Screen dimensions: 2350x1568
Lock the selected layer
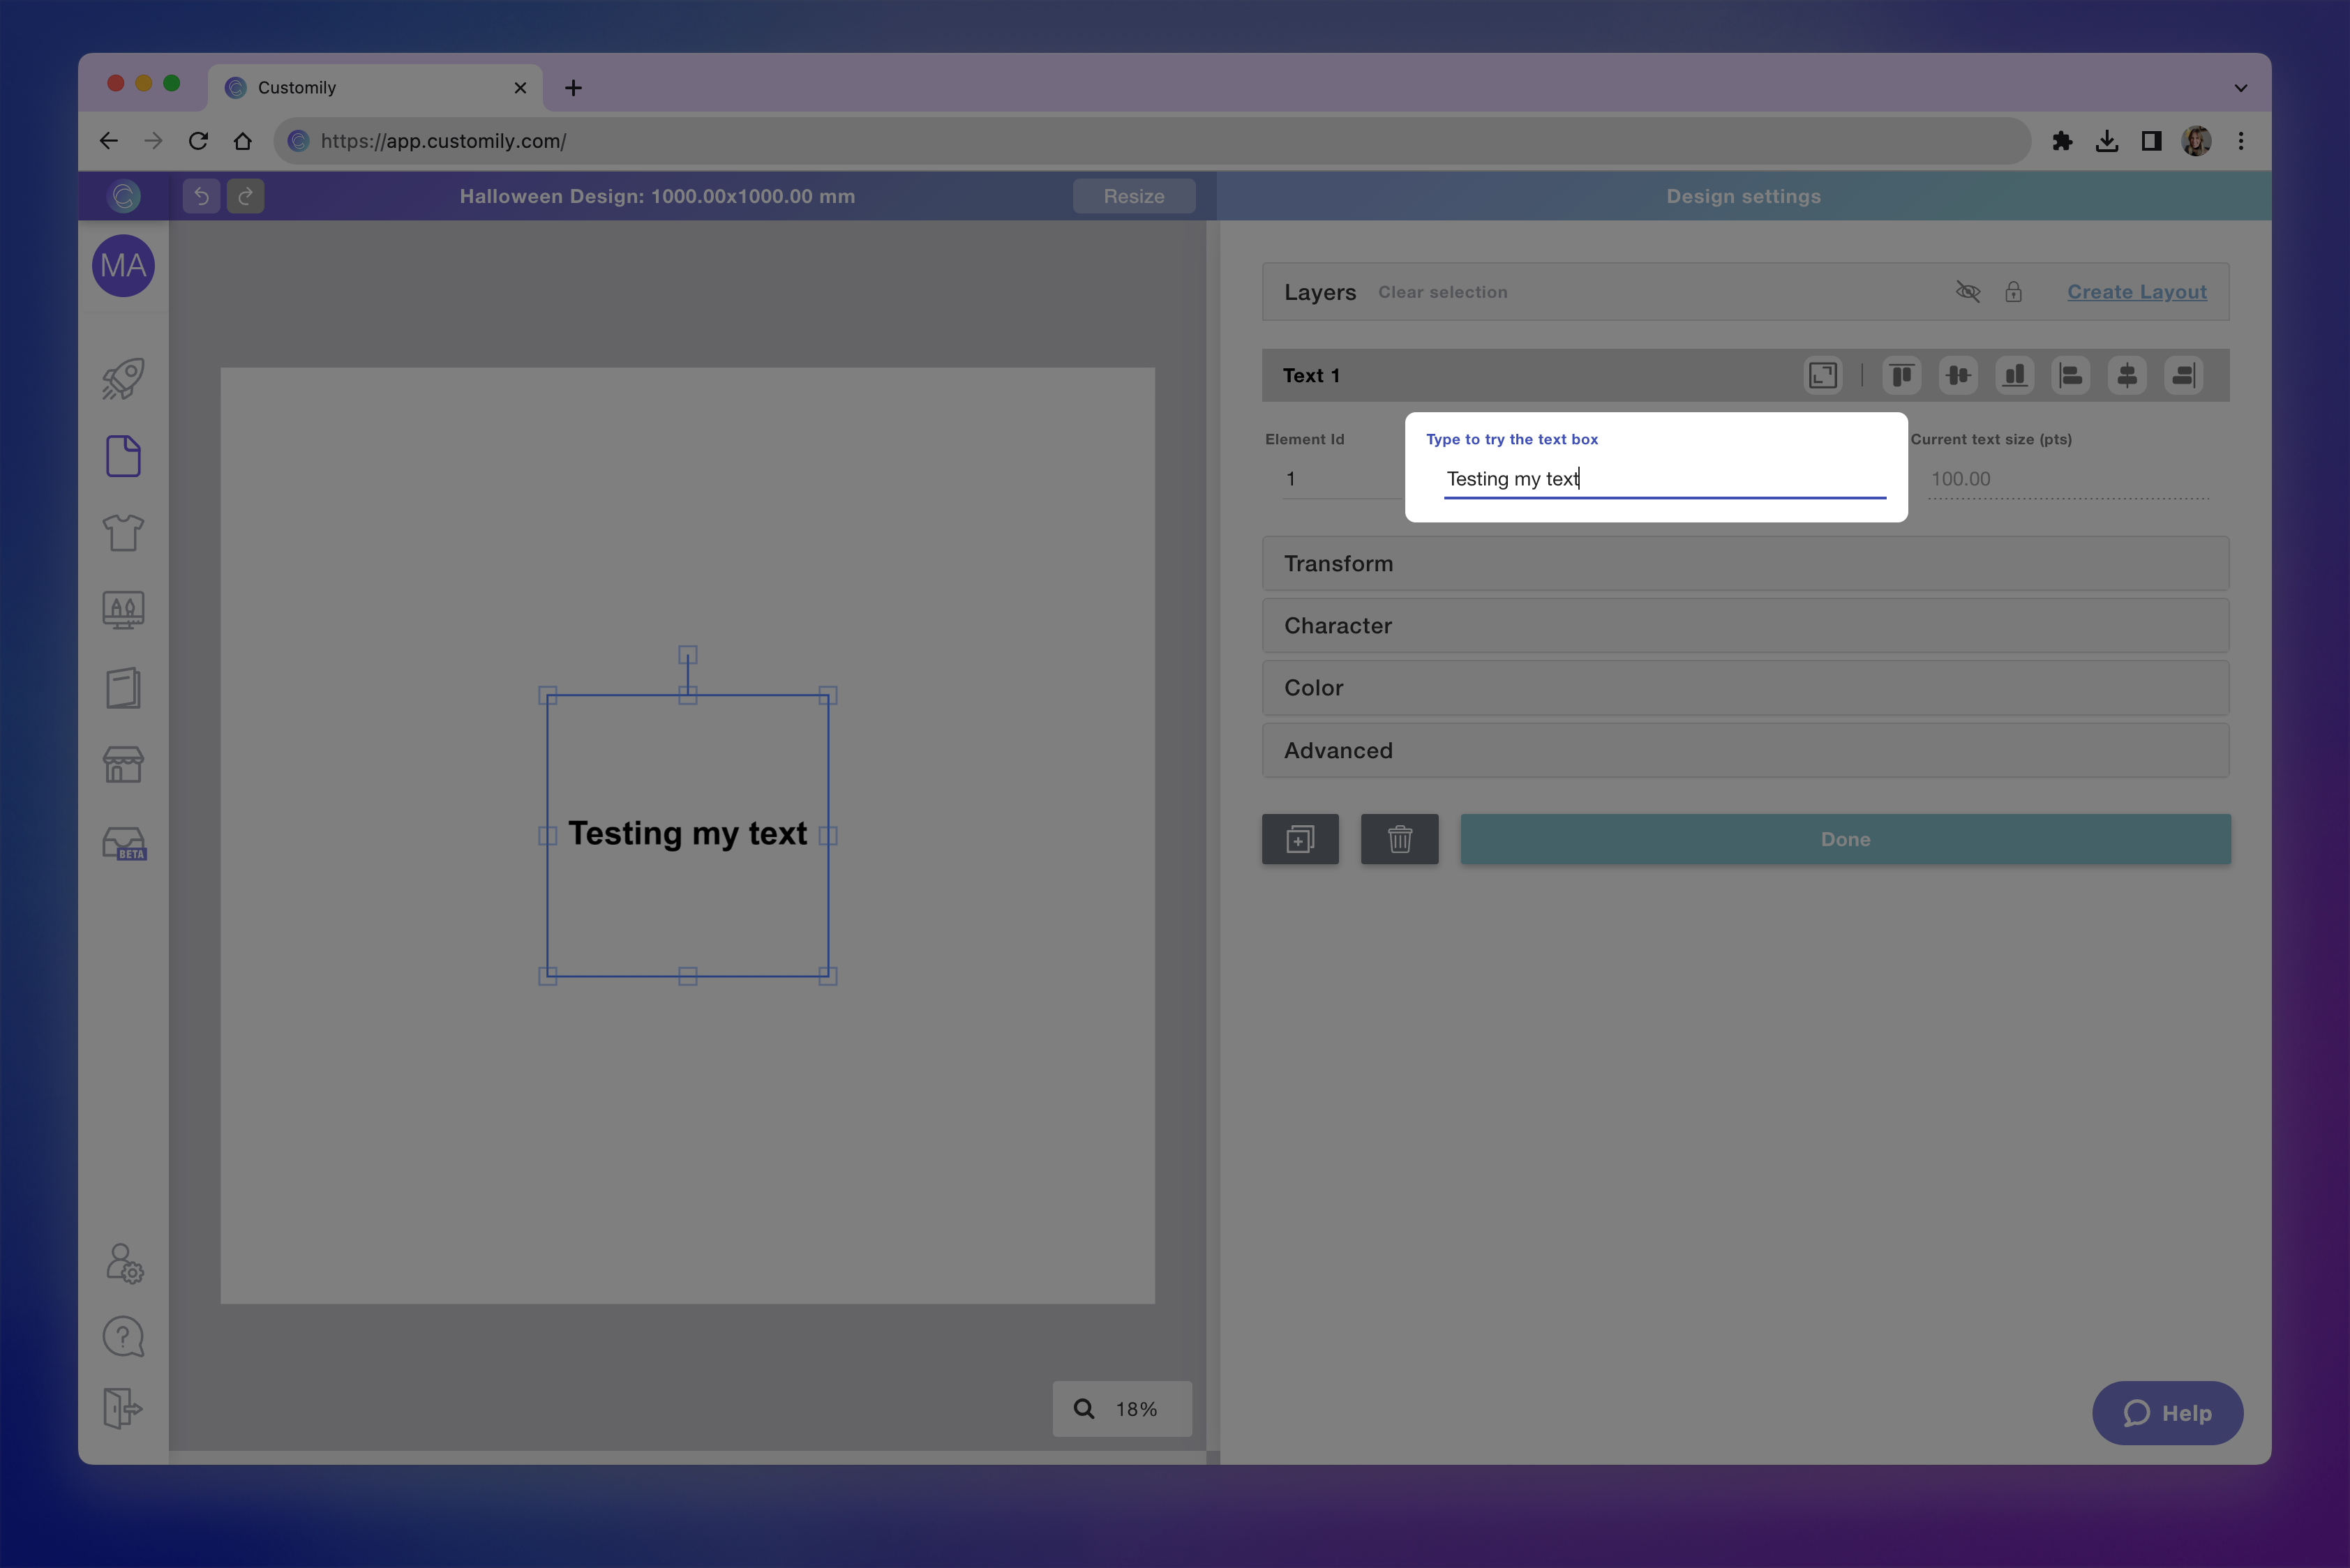pyautogui.click(x=2014, y=292)
